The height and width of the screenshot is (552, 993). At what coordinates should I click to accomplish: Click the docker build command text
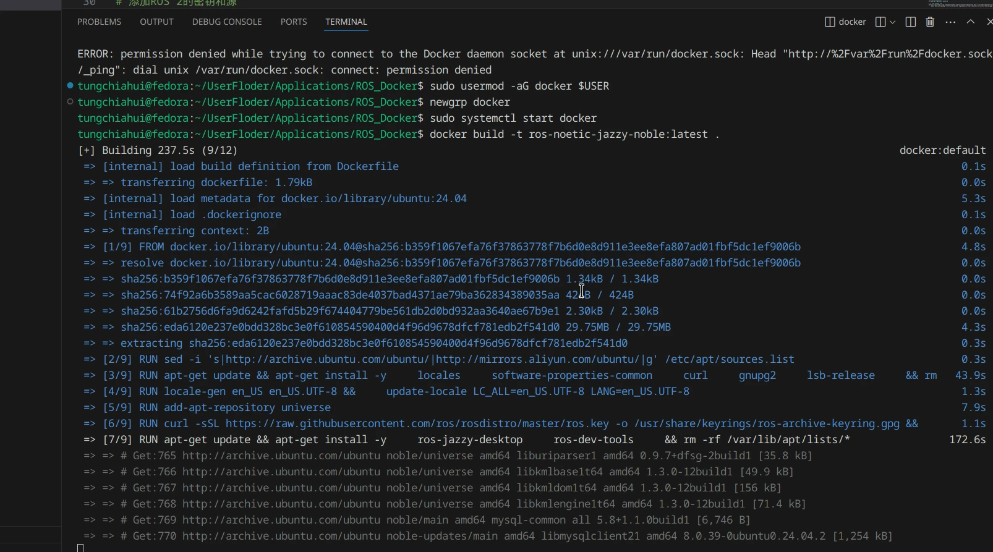coord(574,134)
